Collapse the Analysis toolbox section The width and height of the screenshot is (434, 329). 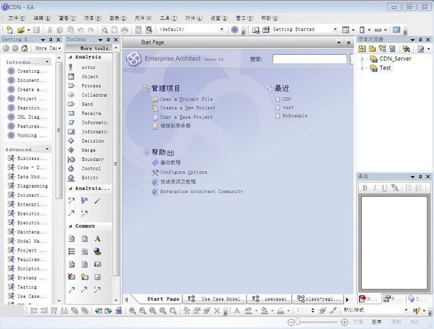click(x=71, y=57)
